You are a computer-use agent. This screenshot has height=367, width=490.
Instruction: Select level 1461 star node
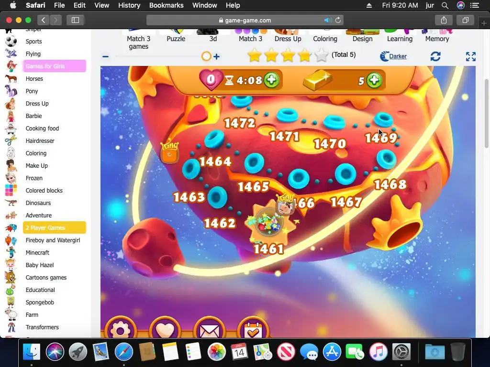269,223
